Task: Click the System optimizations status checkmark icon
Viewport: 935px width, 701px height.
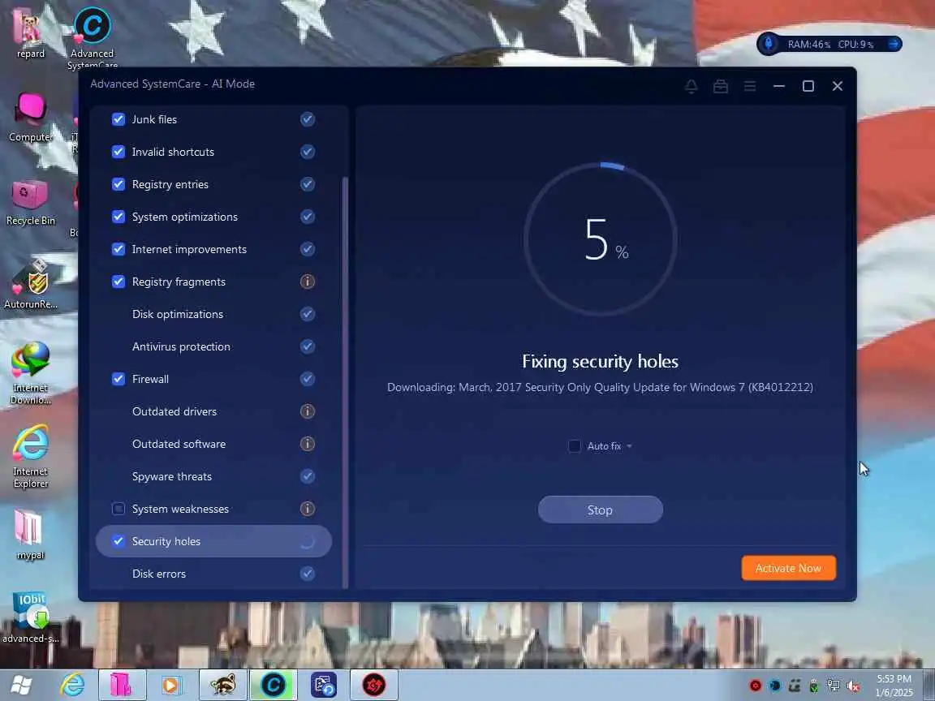Action: coord(307,217)
